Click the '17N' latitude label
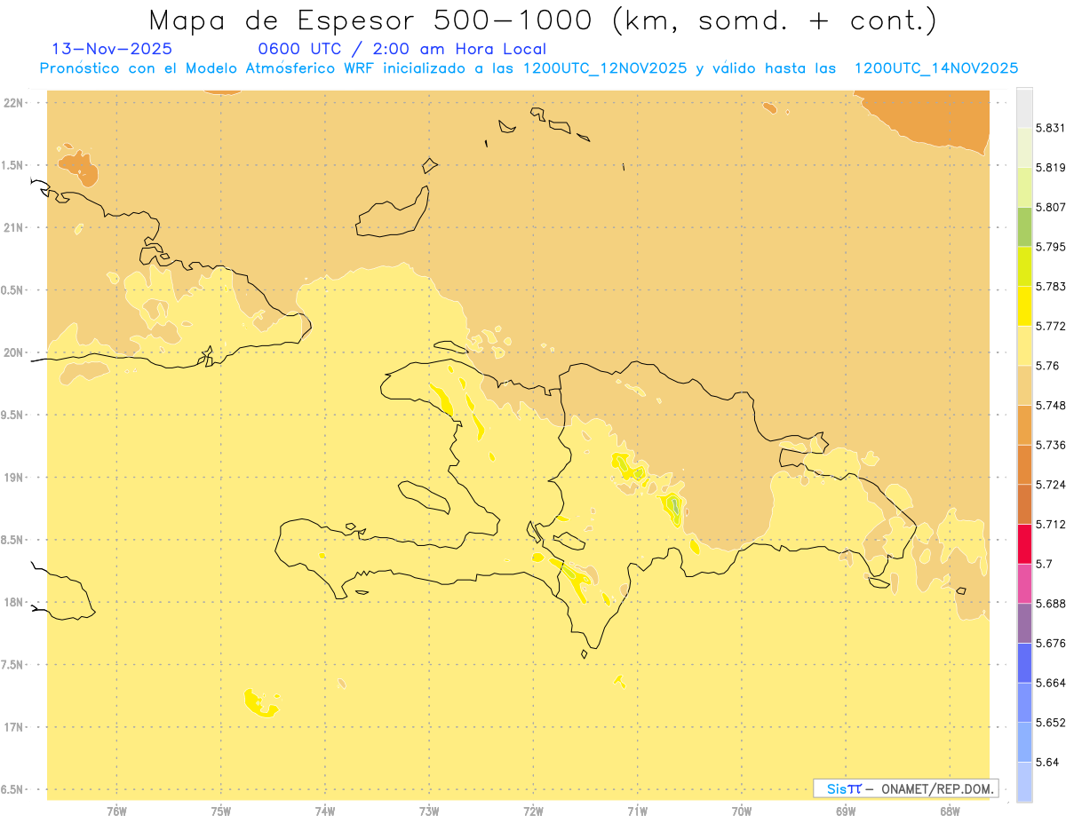1066x823 pixels. pos(12,727)
